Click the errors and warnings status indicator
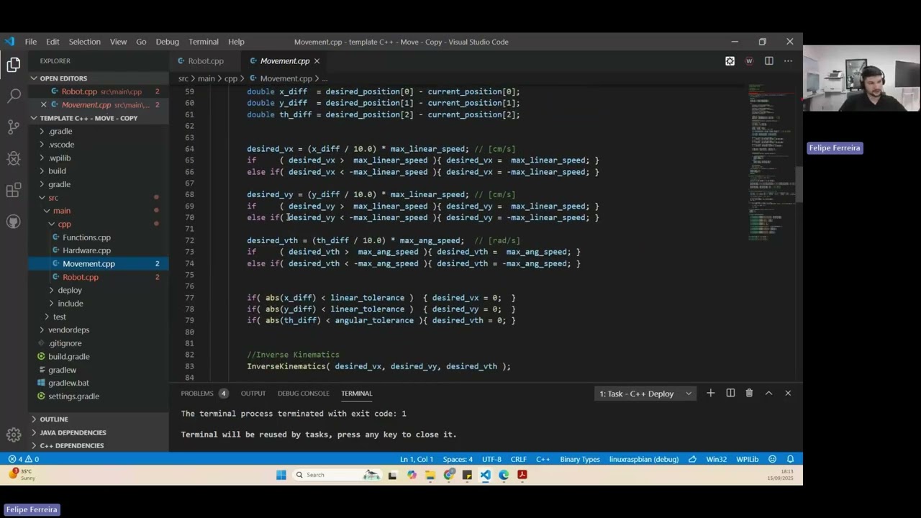 pyautogui.click(x=23, y=459)
